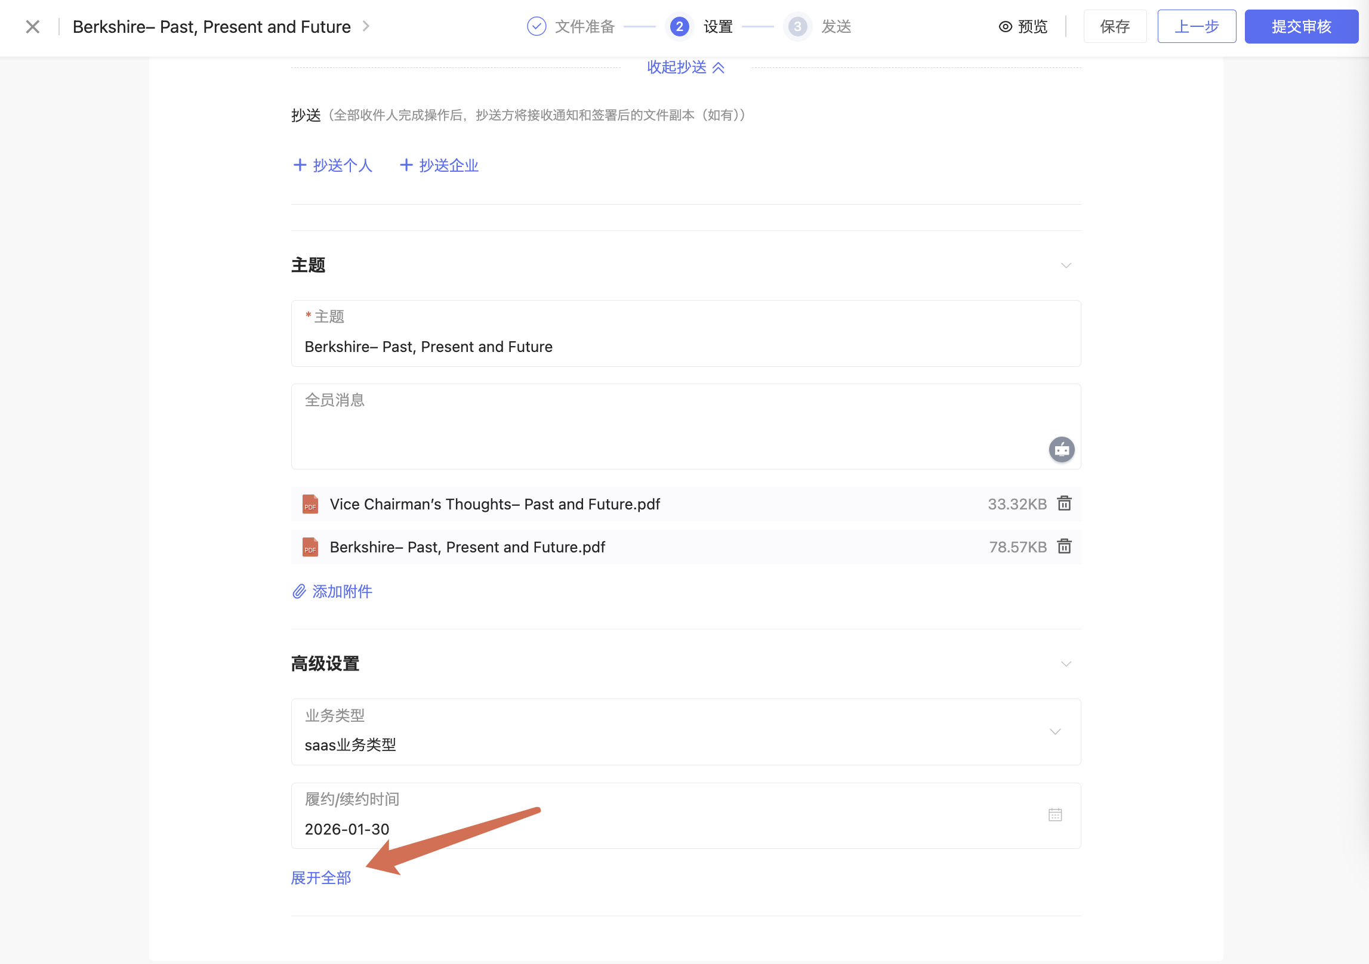Open the calendar icon for renewal date

coord(1055,815)
